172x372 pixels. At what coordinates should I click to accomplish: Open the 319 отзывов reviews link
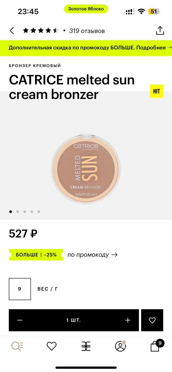click(87, 31)
